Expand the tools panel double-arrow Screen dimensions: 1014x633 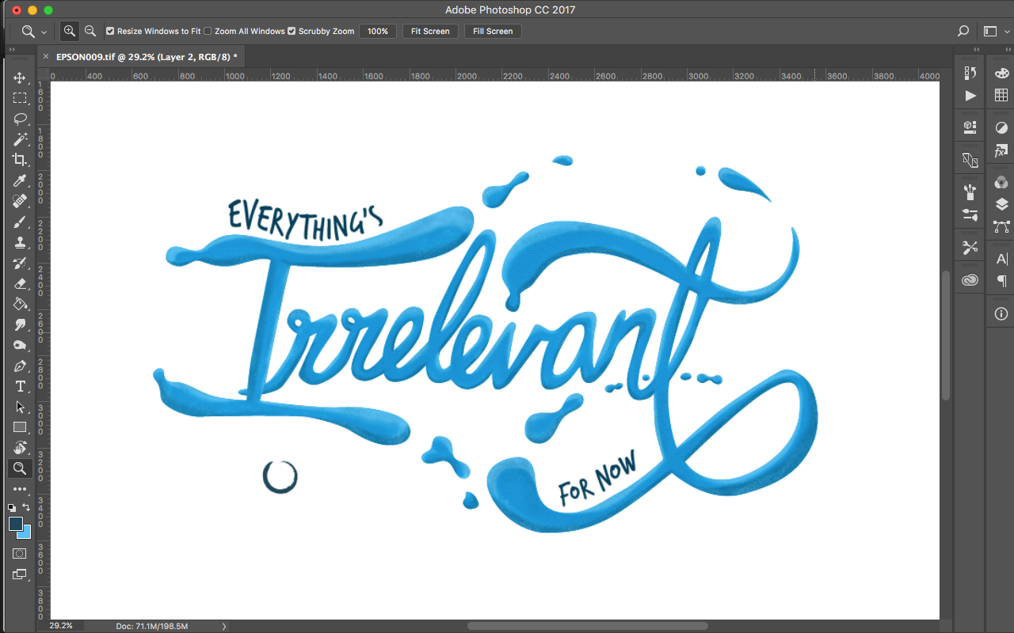[x=12, y=50]
